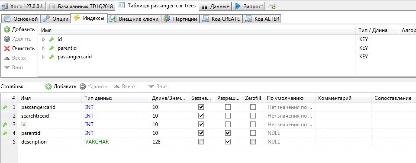The image size is (416, 163).
Task: Click Вверх in the indexes panel
Action: (x=15, y=58)
